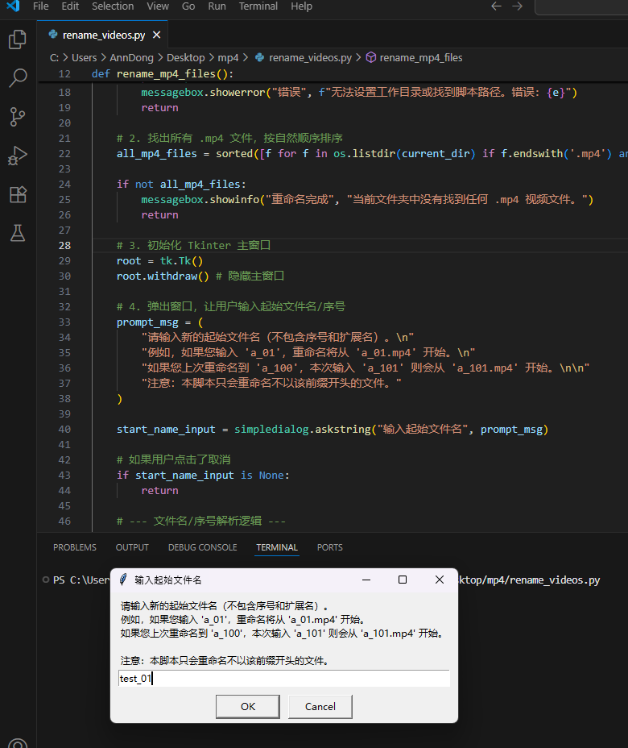Screen dimensions: 628x748
Task: Open the Edit menu
Action: coord(70,6)
